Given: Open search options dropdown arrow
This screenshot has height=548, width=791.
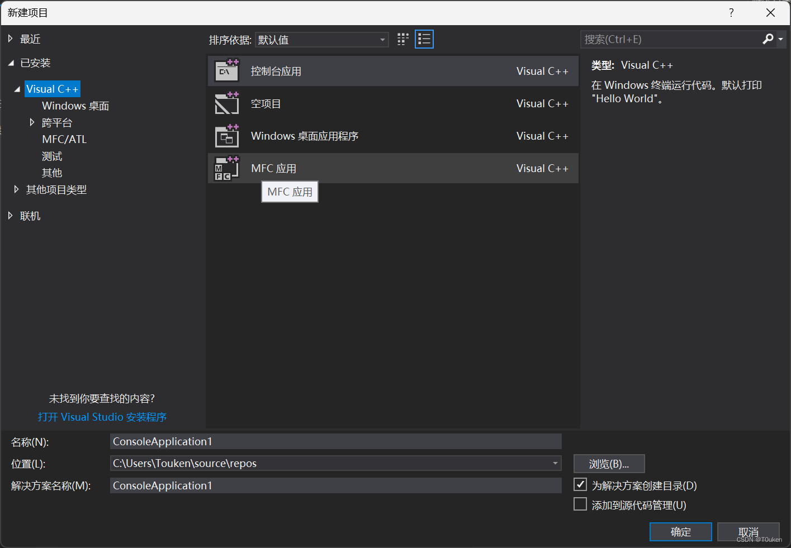Looking at the screenshot, I should click(780, 39).
